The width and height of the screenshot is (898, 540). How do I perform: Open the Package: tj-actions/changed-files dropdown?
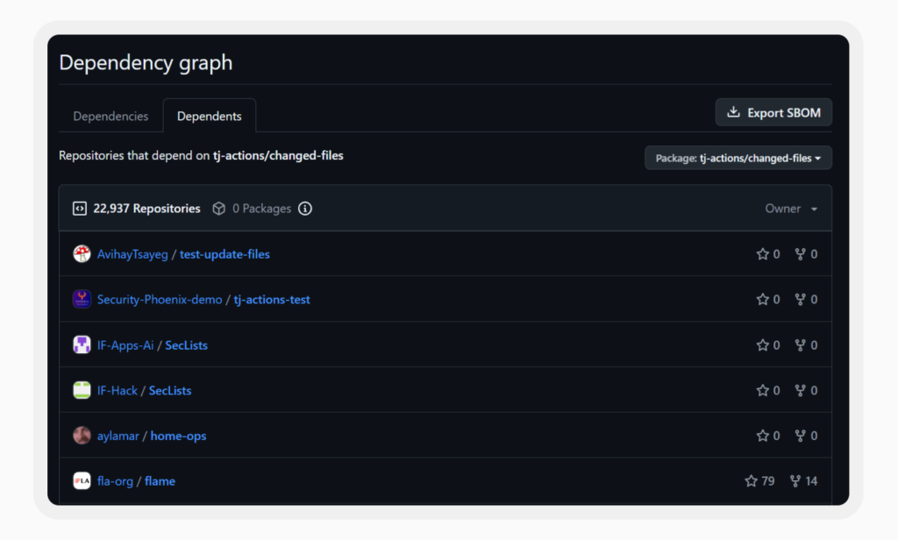pyautogui.click(x=738, y=158)
